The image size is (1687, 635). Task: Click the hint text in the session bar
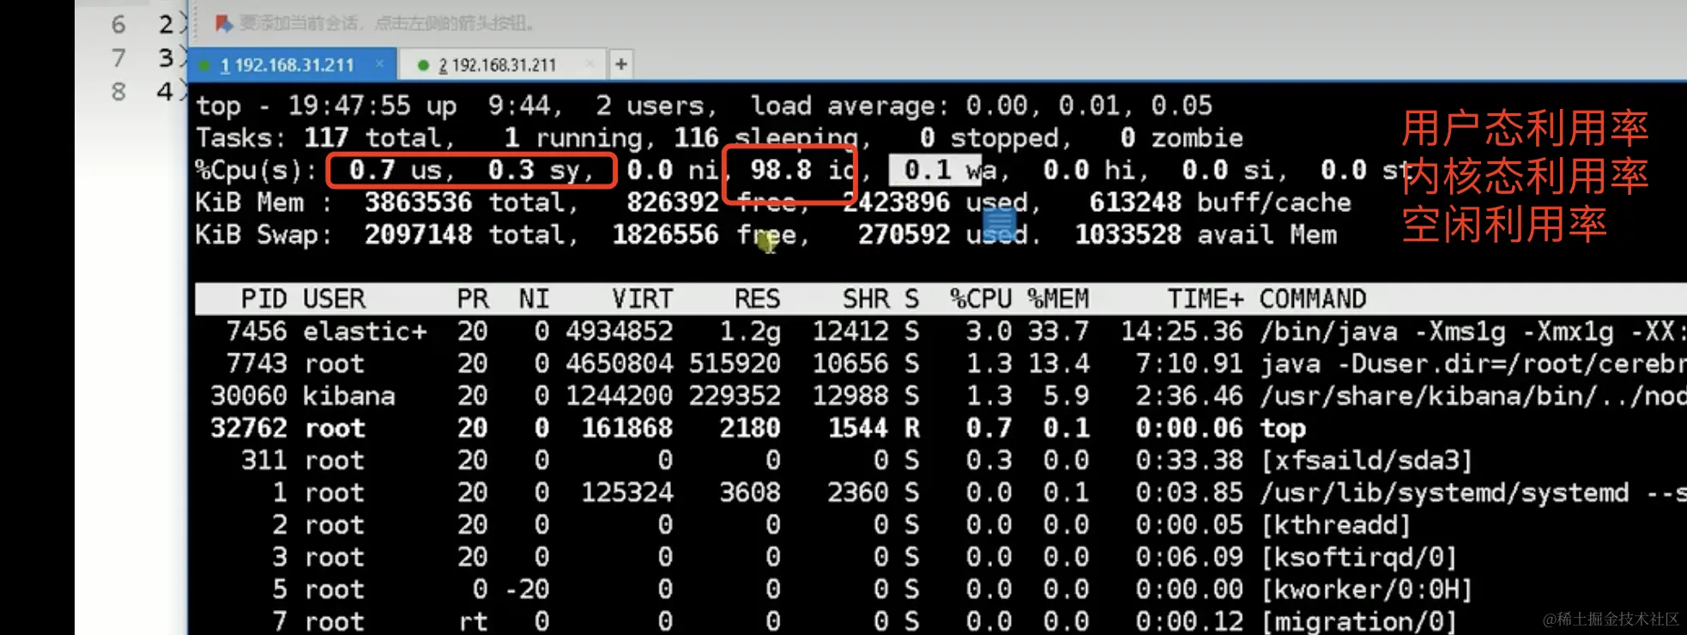tap(386, 23)
